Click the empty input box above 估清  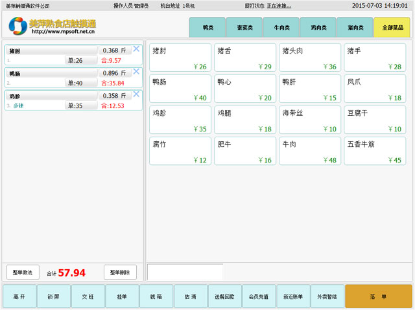pyautogui.click(x=185, y=272)
